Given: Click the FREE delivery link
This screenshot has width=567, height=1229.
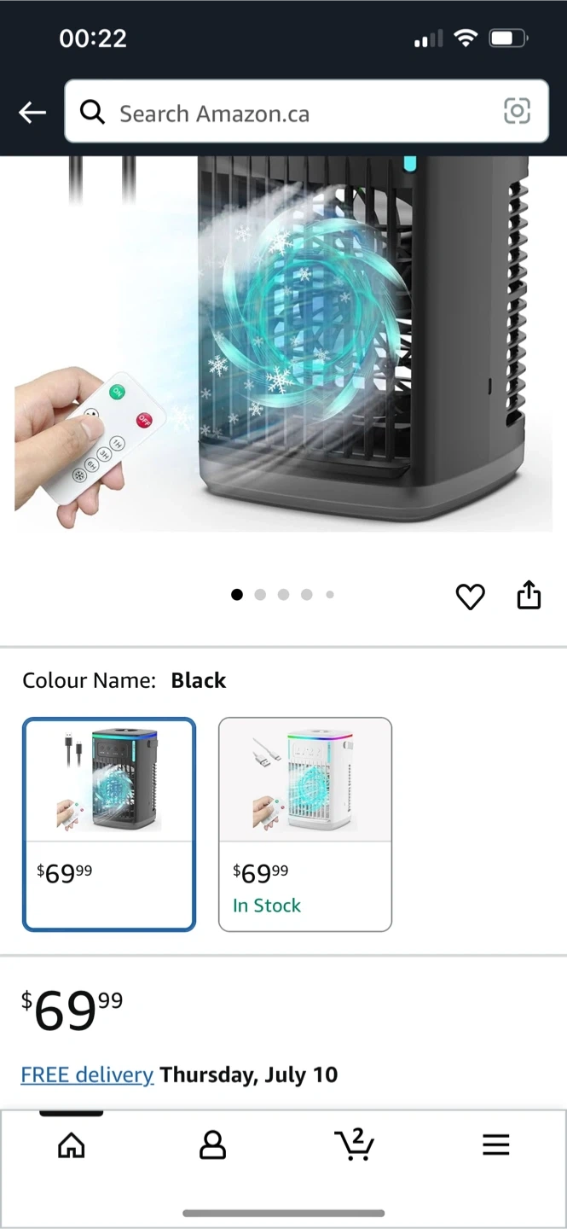Looking at the screenshot, I should click(x=87, y=1075).
